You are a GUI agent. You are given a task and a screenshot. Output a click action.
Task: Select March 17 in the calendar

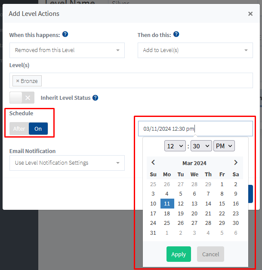click(153, 214)
